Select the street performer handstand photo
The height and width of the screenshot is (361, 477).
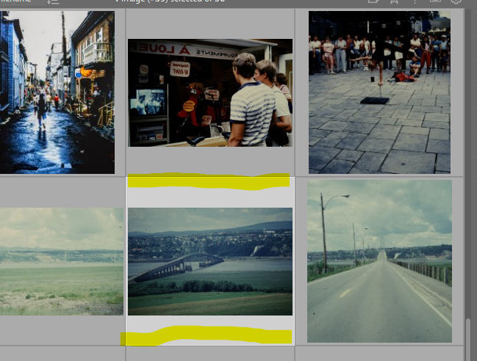[379, 92]
